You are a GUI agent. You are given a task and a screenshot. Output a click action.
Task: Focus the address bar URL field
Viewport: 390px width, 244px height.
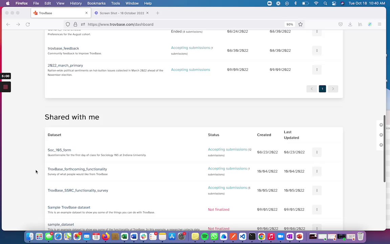click(x=184, y=24)
